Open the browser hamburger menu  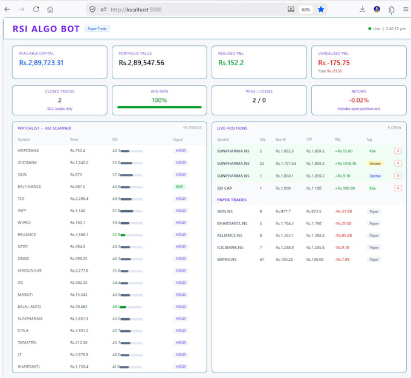point(406,10)
